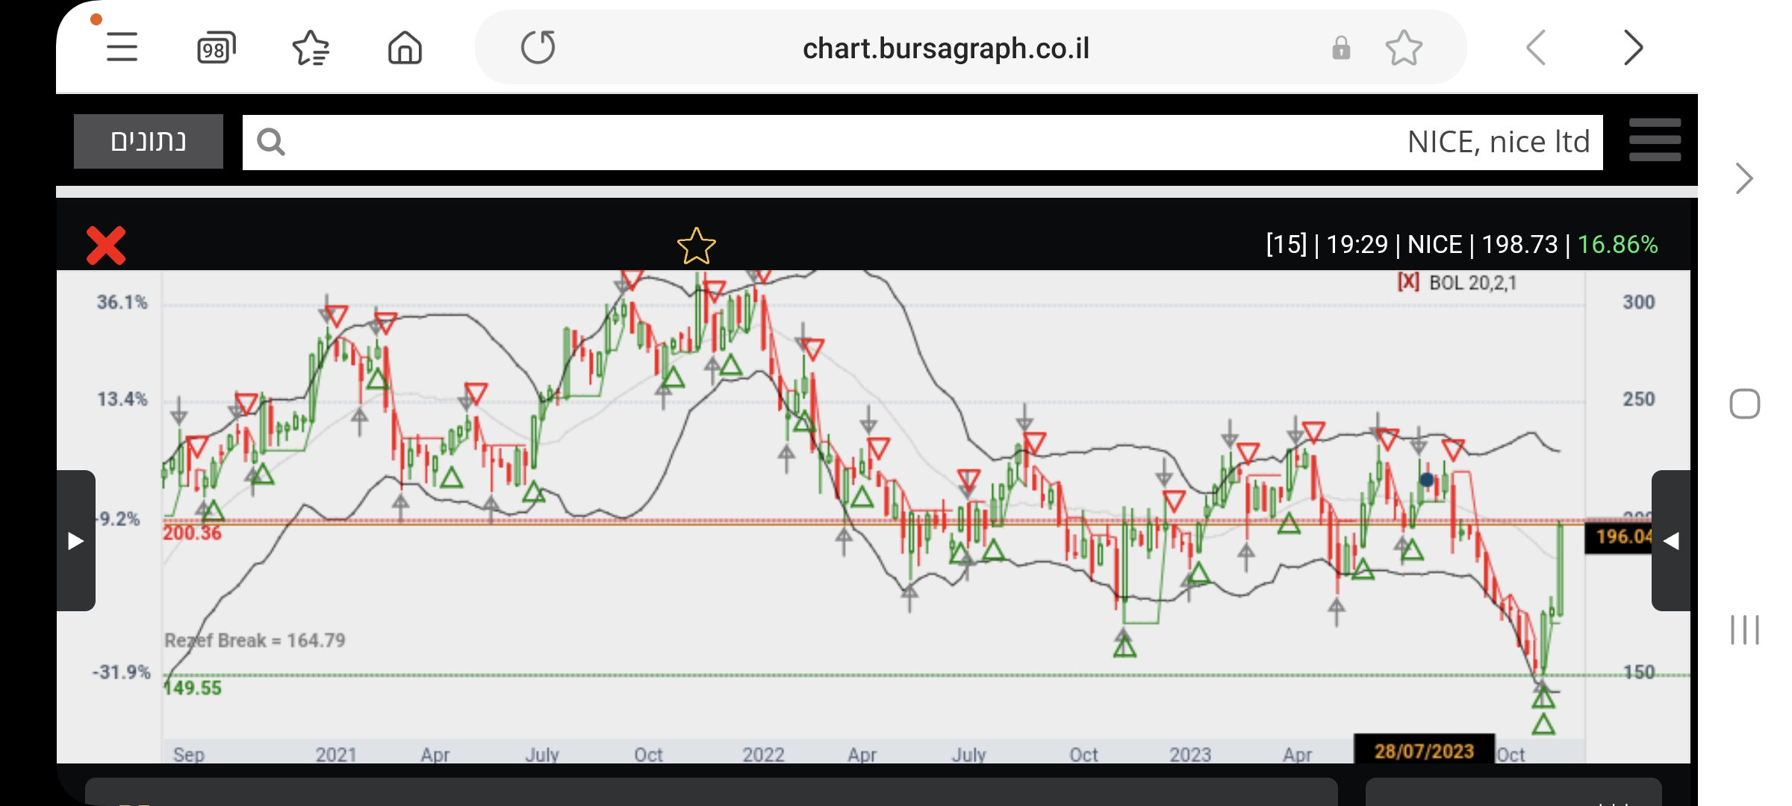Image resolution: width=1792 pixels, height=806 pixels.
Task: Remove BOL 20,2,1 indicator via [X]
Action: [1407, 282]
